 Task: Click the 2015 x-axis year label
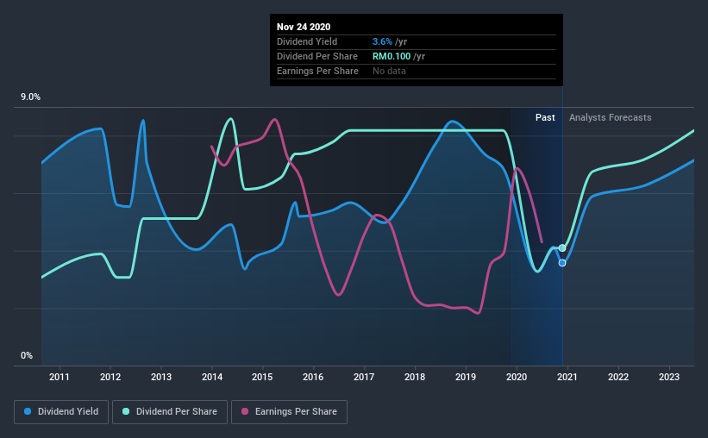(x=262, y=377)
